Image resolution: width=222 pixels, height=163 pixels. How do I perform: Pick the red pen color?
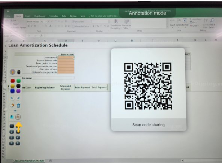tap(13, 81)
